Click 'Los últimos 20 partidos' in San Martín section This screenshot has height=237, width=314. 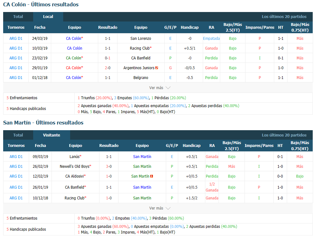click(x=284, y=135)
